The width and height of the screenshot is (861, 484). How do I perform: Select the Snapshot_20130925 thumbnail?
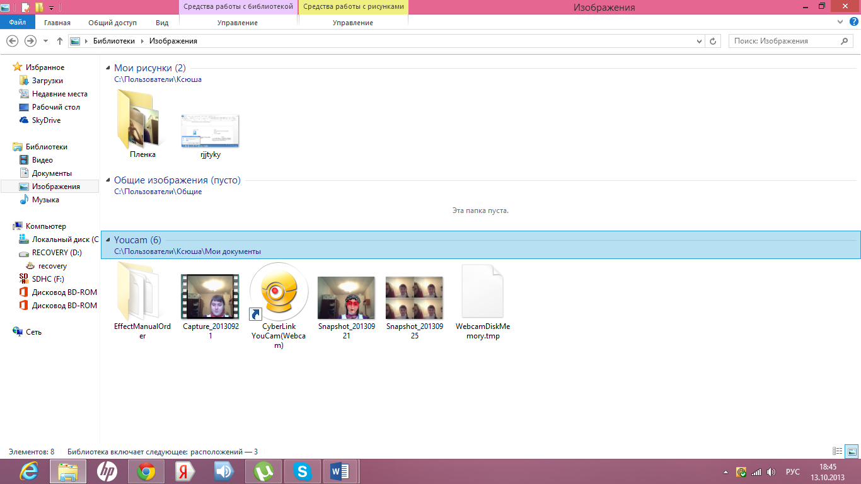(414, 306)
